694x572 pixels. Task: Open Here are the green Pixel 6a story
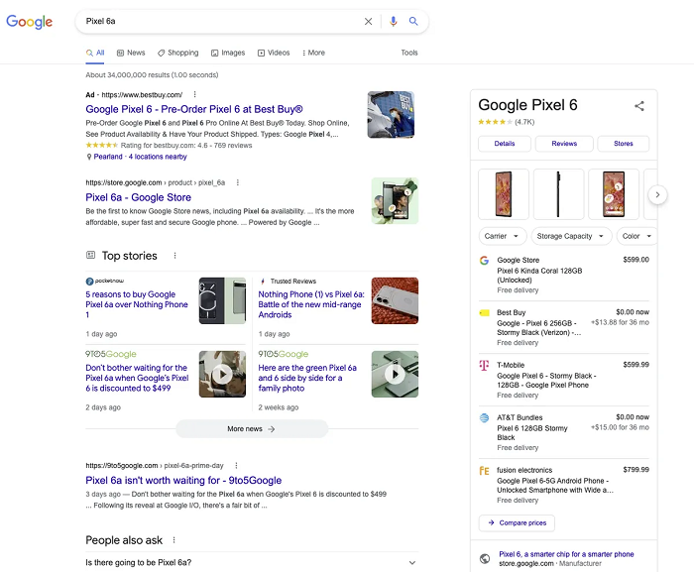click(307, 378)
